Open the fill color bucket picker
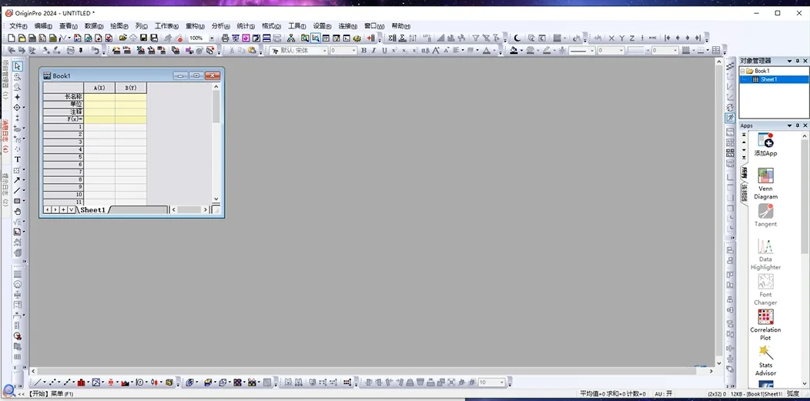810x401 pixels. 514,51
